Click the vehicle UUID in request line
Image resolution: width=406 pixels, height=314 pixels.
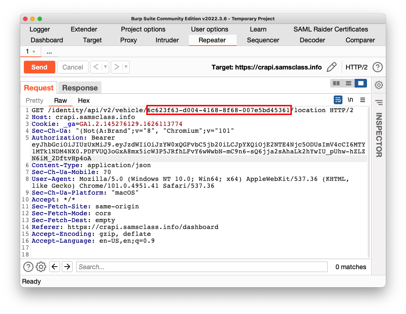pyautogui.click(x=219, y=110)
